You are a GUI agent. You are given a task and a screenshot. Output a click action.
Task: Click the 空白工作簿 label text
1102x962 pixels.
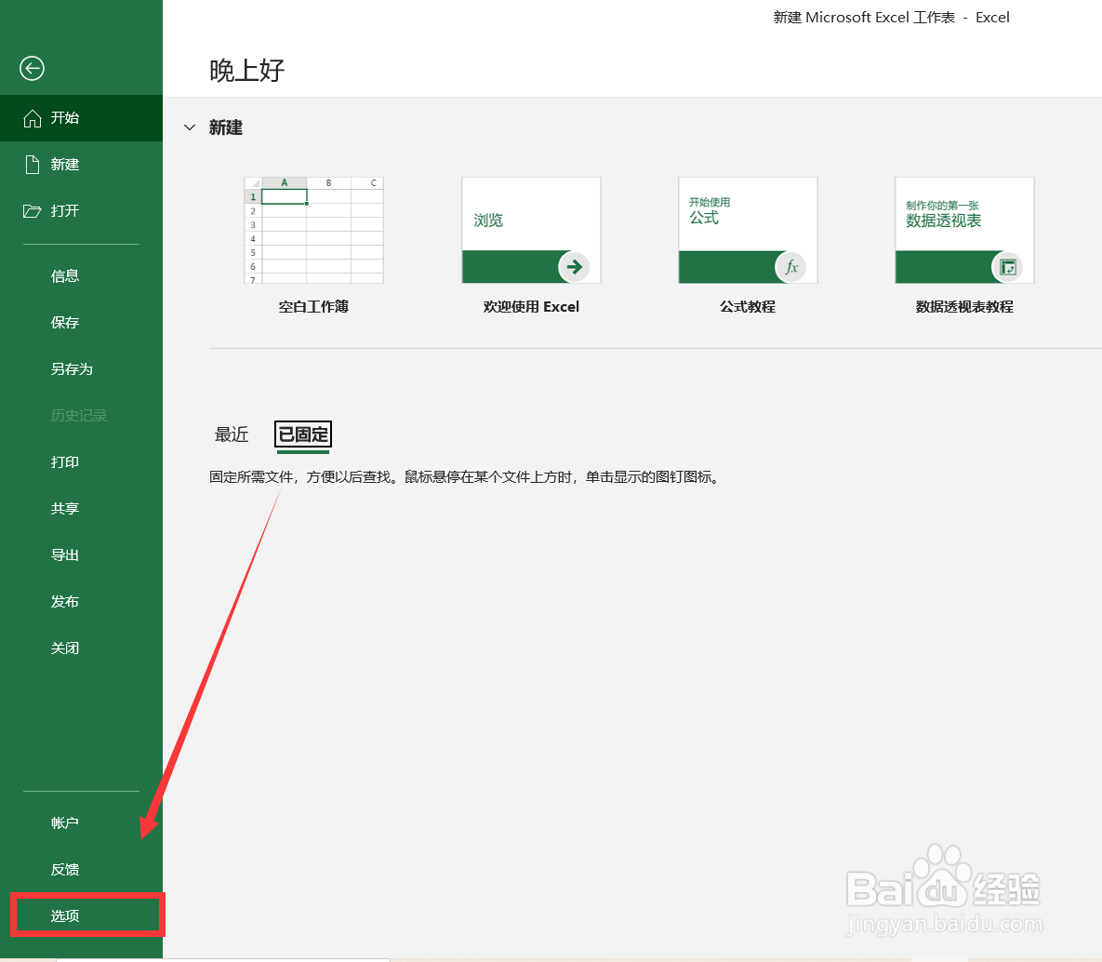click(313, 307)
